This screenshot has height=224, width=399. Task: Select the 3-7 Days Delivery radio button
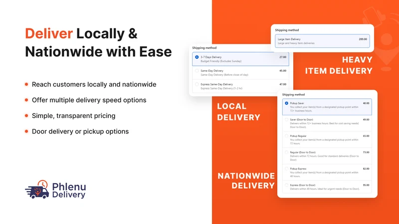[197, 57]
